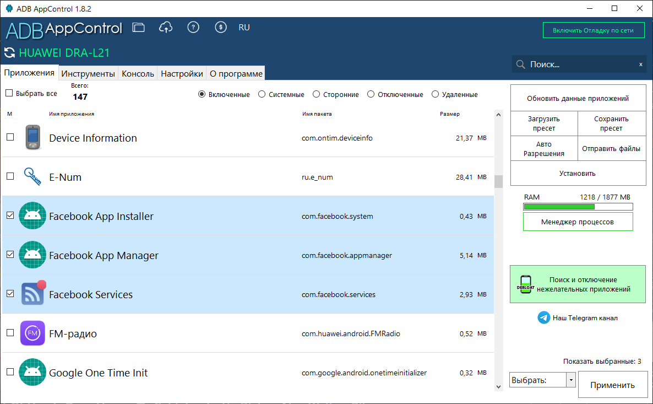The image size is (653, 404).
Task: Click Сохранить пресет button
Action: pos(611,124)
